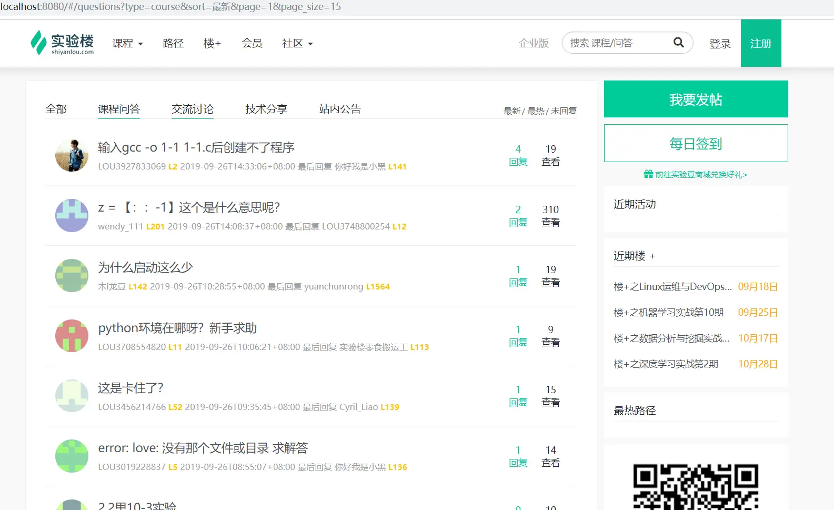Viewport: 834px width, 510px height.
Task: Click the 每日签到 button
Action: tap(696, 143)
